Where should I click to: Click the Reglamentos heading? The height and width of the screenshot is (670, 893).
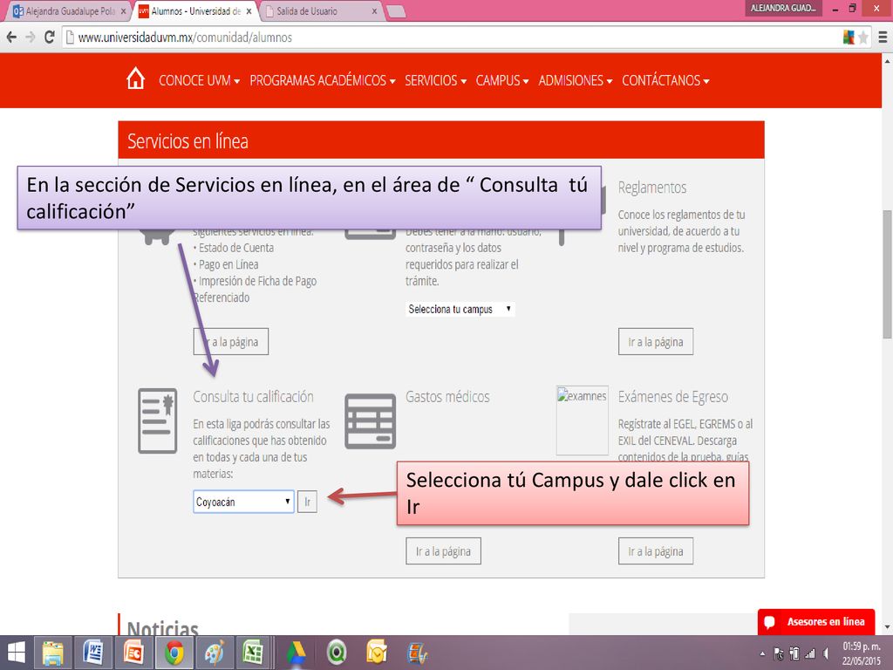pos(652,188)
